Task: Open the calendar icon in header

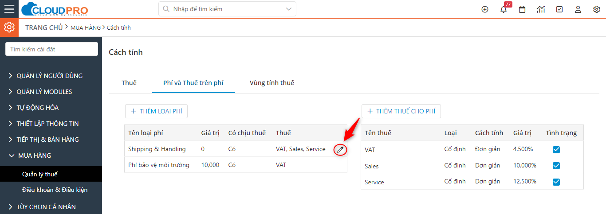Action: click(x=522, y=9)
